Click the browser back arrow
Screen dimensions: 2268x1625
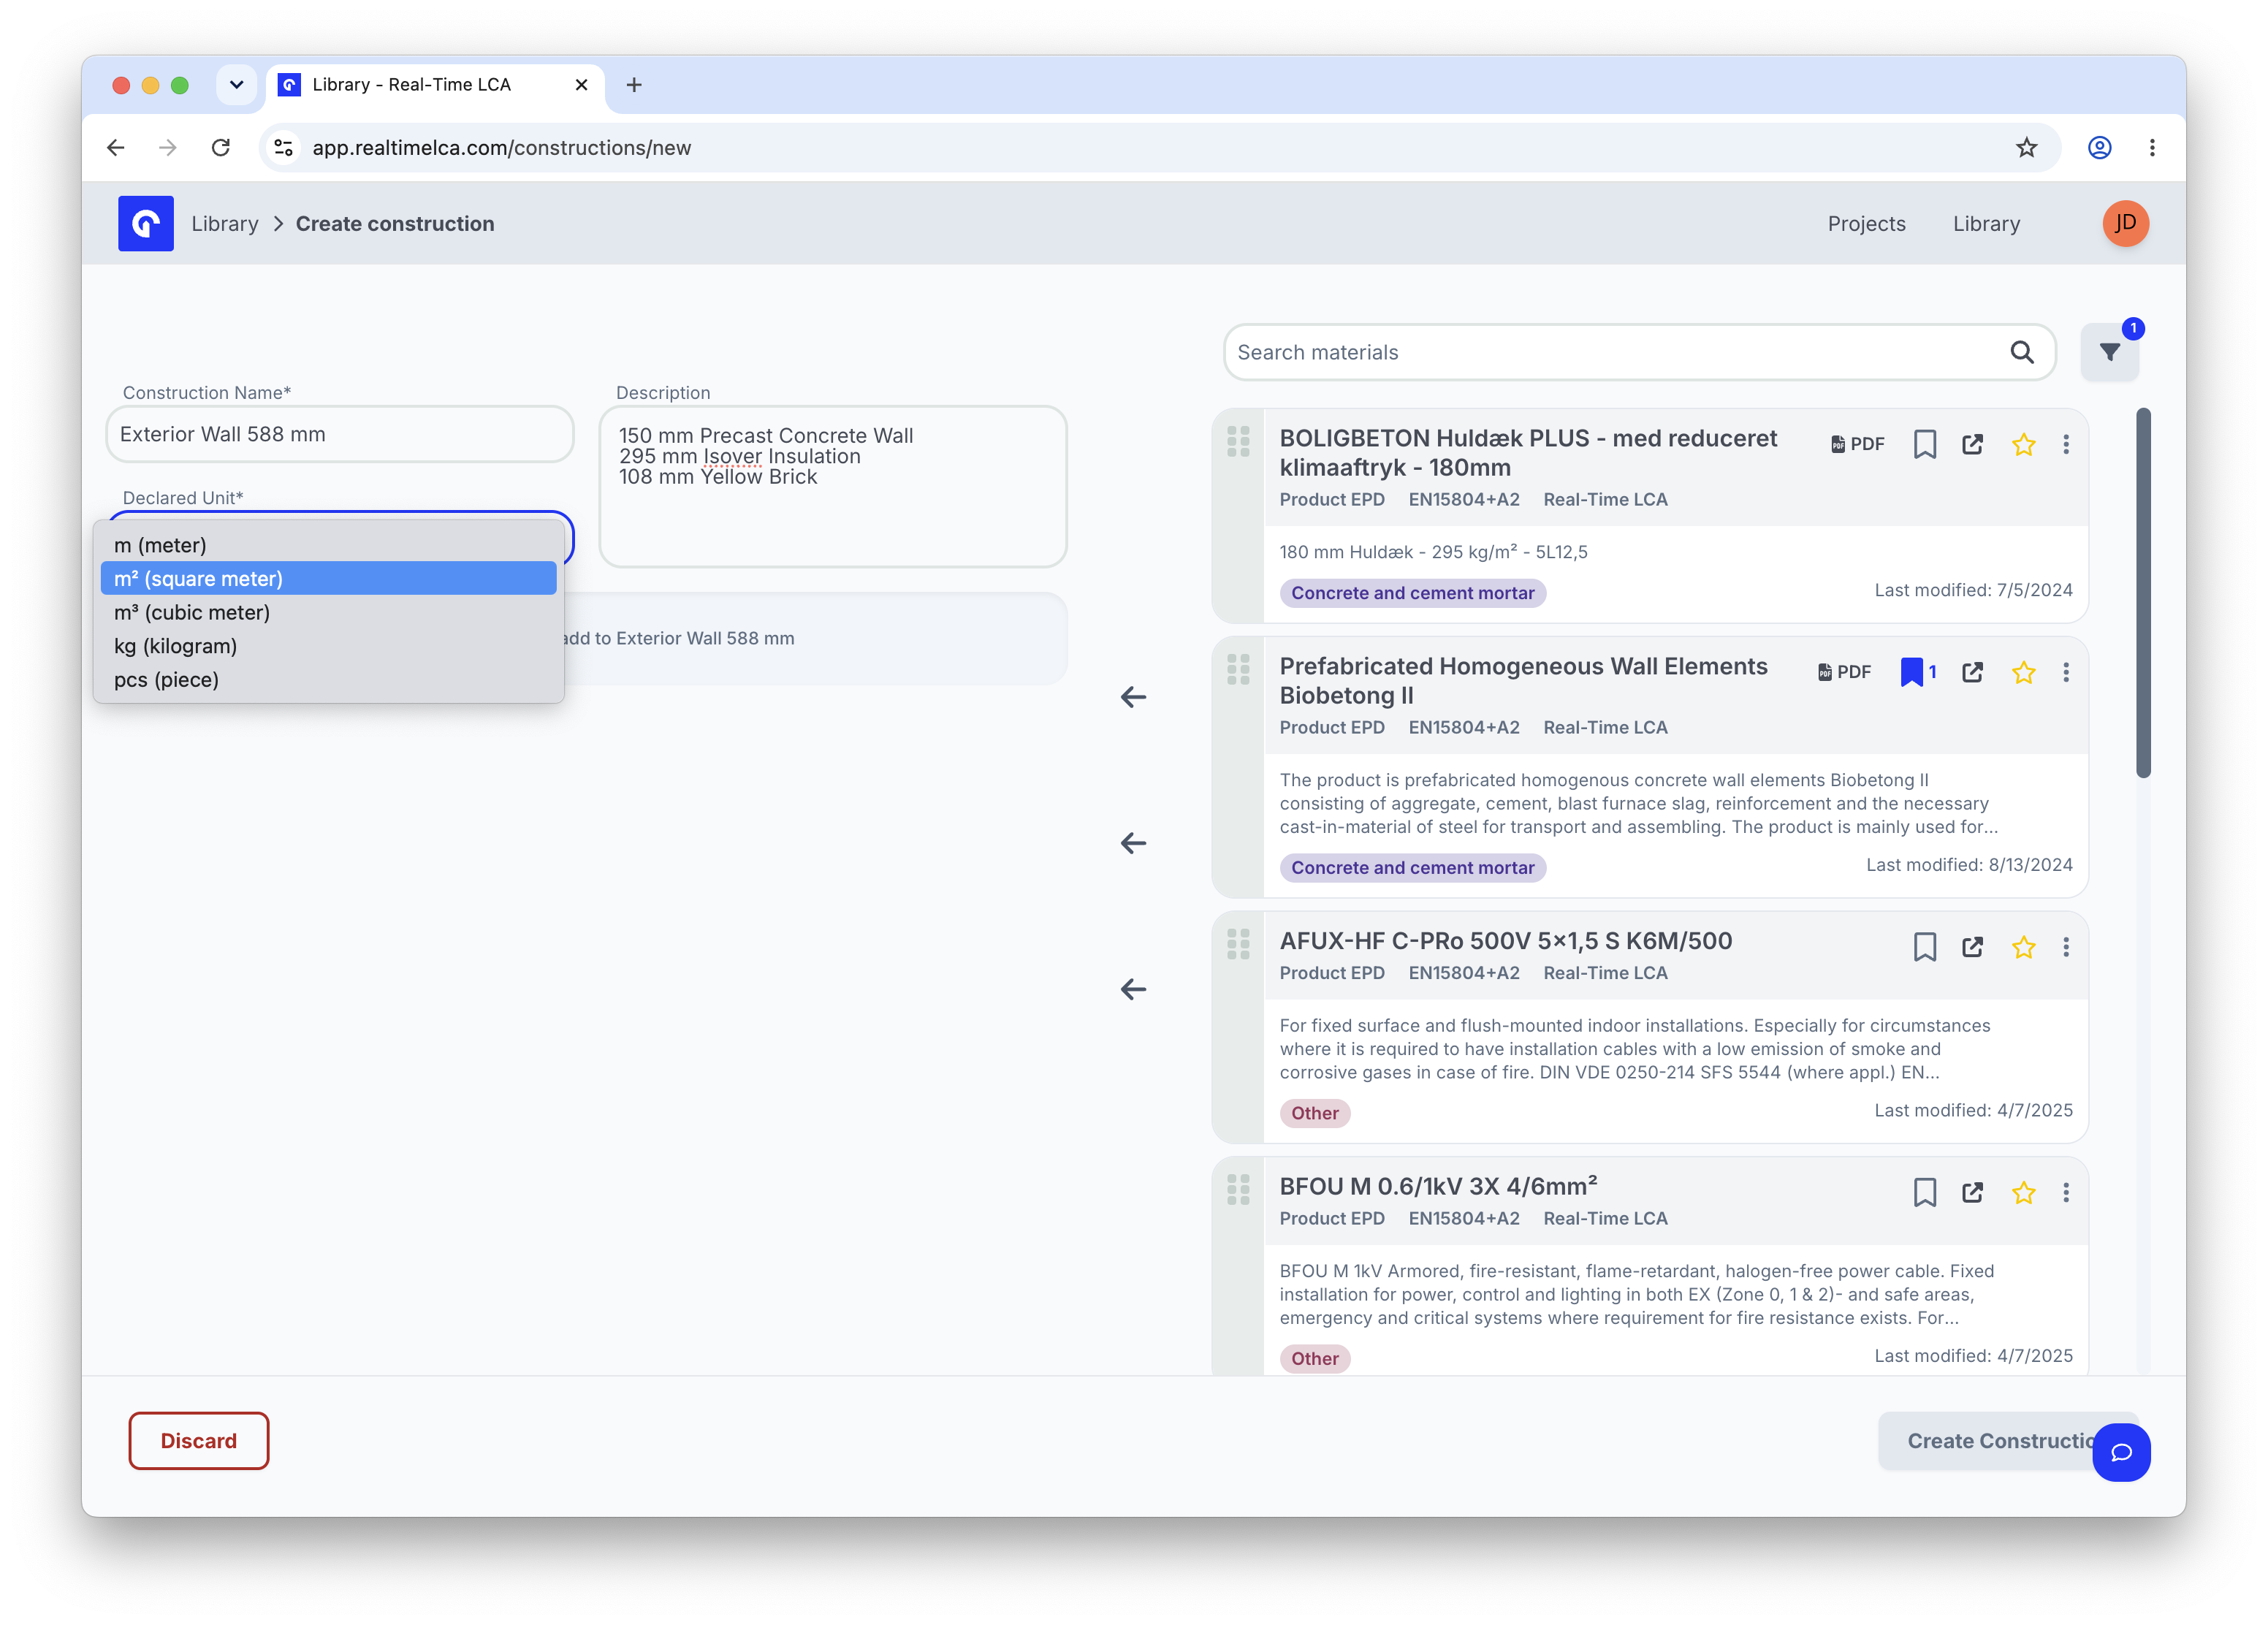(x=116, y=148)
